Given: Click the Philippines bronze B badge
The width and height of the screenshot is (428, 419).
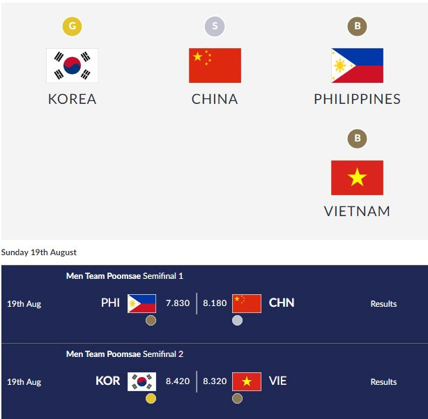Looking at the screenshot, I should [357, 27].
